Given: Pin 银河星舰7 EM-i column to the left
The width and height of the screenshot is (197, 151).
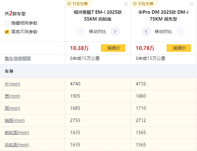Looking at the screenshot, I should pos(78,4).
